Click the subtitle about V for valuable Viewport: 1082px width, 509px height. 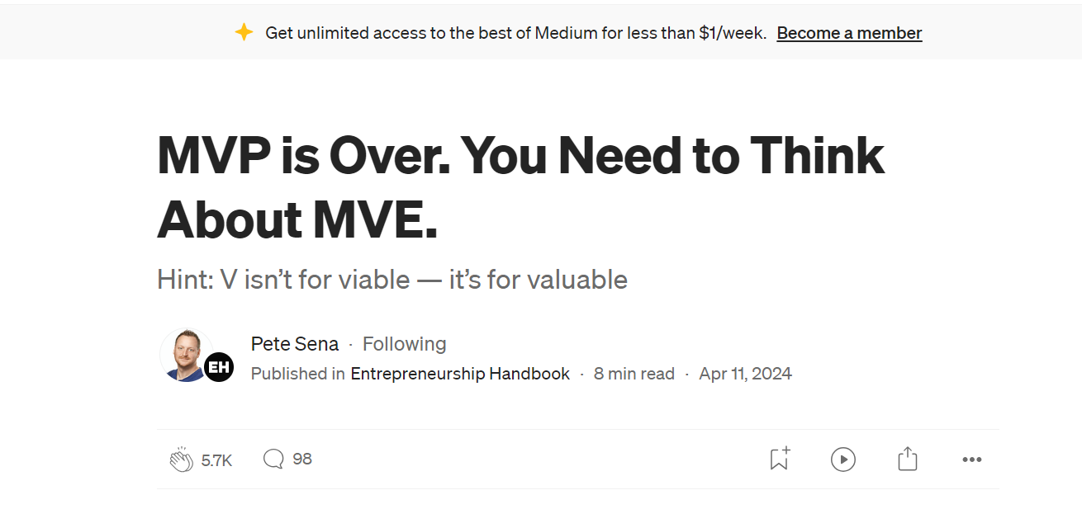coord(392,280)
